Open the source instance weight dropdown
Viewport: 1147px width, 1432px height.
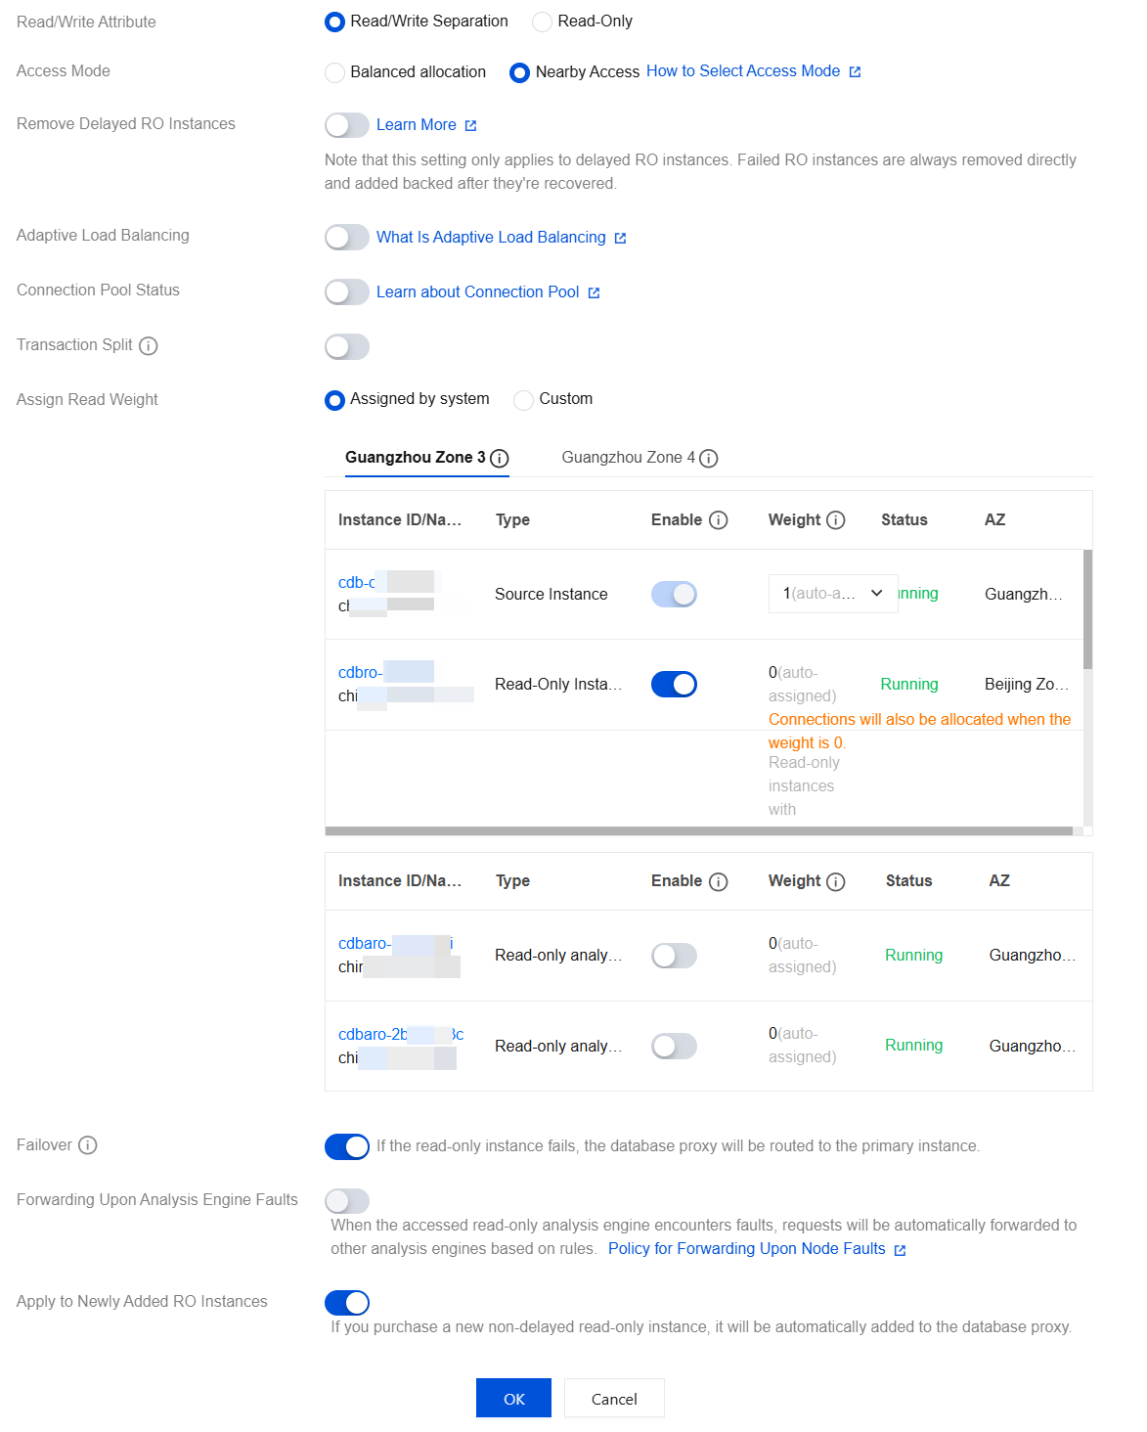click(x=833, y=594)
